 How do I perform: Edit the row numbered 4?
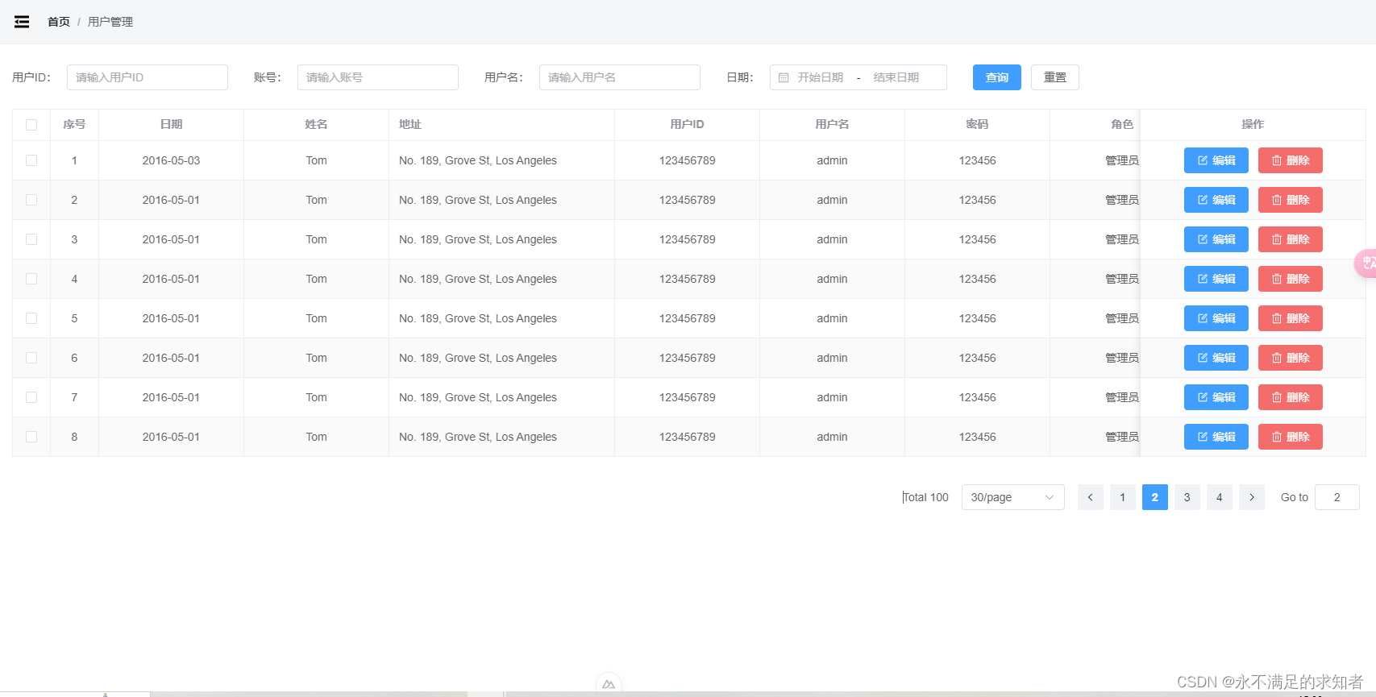click(x=1216, y=279)
